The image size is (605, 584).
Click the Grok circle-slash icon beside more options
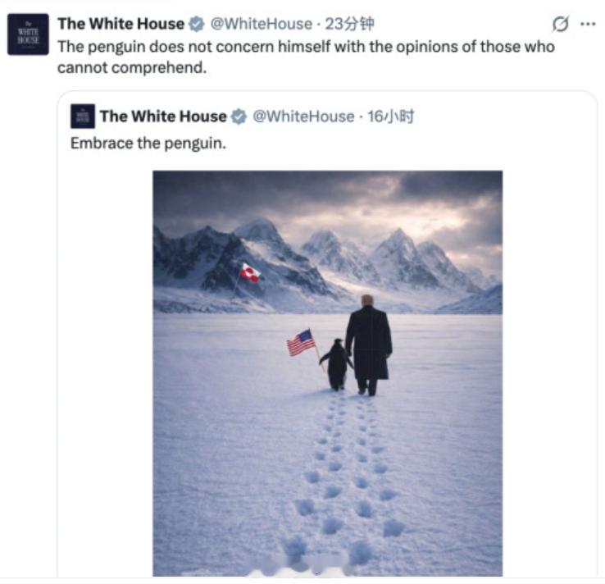[560, 25]
